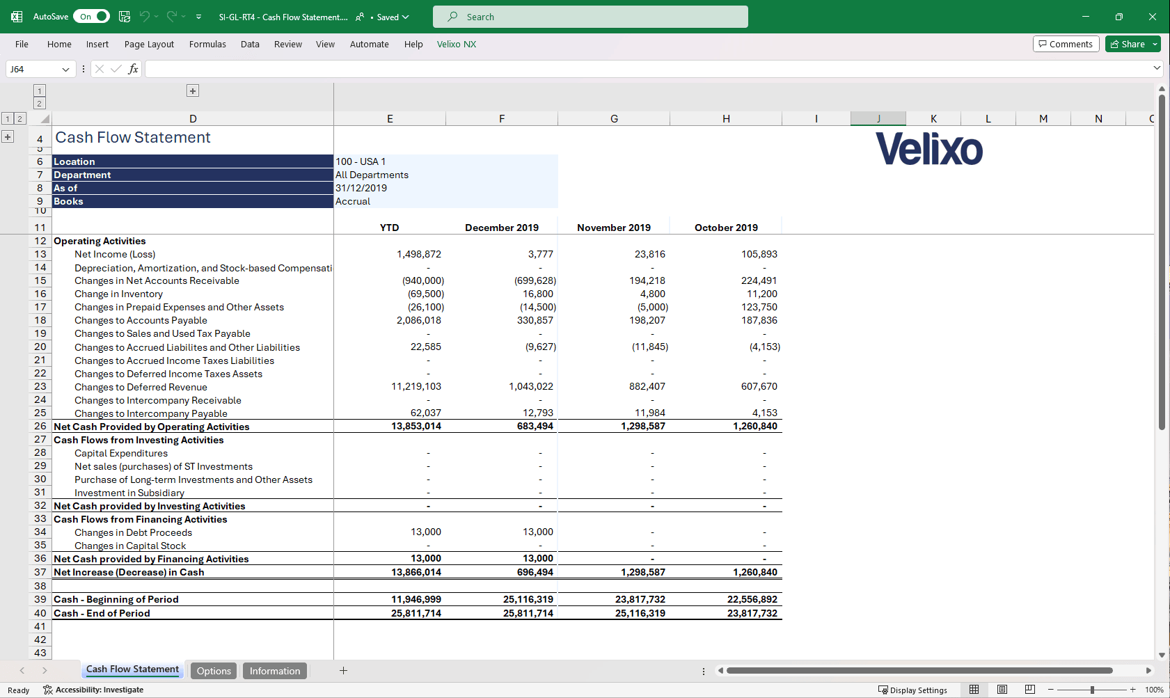Click inside the Search box
The width and height of the screenshot is (1170, 698).
coord(590,17)
